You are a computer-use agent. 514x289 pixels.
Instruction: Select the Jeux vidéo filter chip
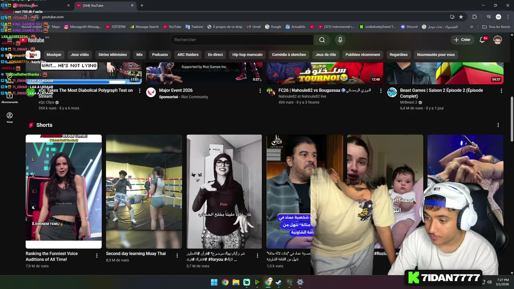point(80,55)
